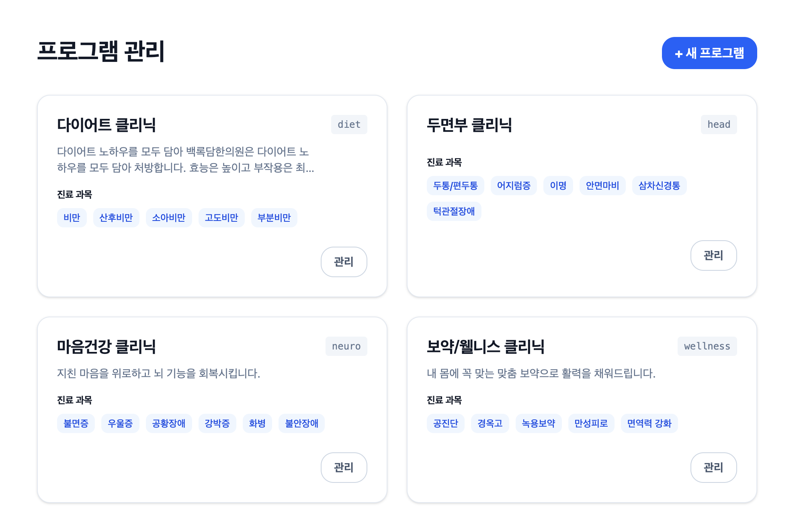
Task: Click the 마음건강 클리닉 card title
Action: (x=107, y=346)
